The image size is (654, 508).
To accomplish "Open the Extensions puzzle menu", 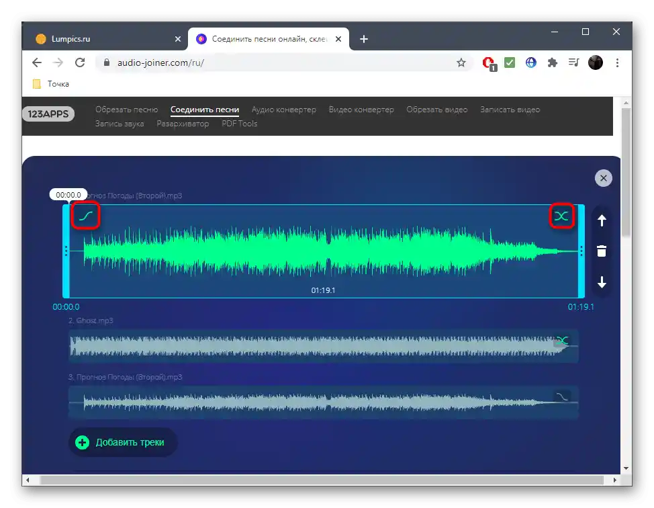I will [x=552, y=62].
